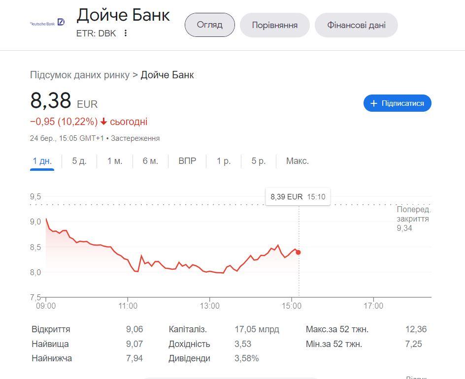Viewport: 465px width, 379px height.
Task: Choose the 6 м. time range
Action: pyautogui.click(x=150, y=161)
